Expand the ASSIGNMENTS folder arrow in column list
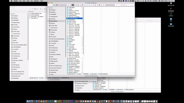184x103 pixels. [x=82, y=15]
